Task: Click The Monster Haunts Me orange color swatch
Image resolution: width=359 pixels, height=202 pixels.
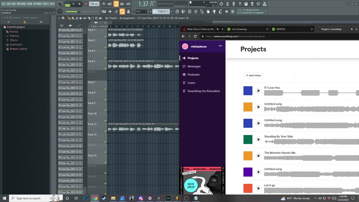Action: [x=248, y=156]
